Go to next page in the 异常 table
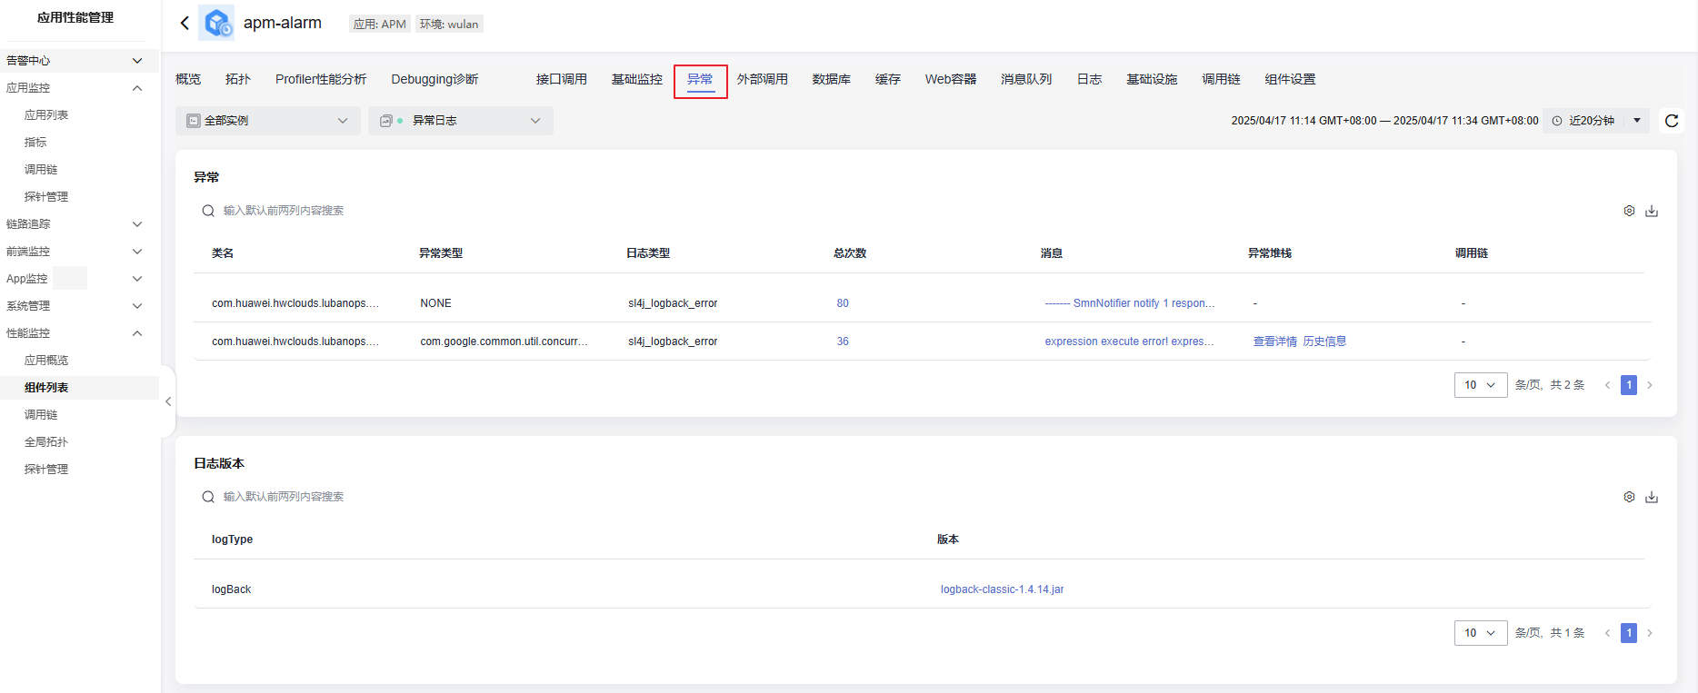The image size is (1698, 693). [x=1650, y=385]
